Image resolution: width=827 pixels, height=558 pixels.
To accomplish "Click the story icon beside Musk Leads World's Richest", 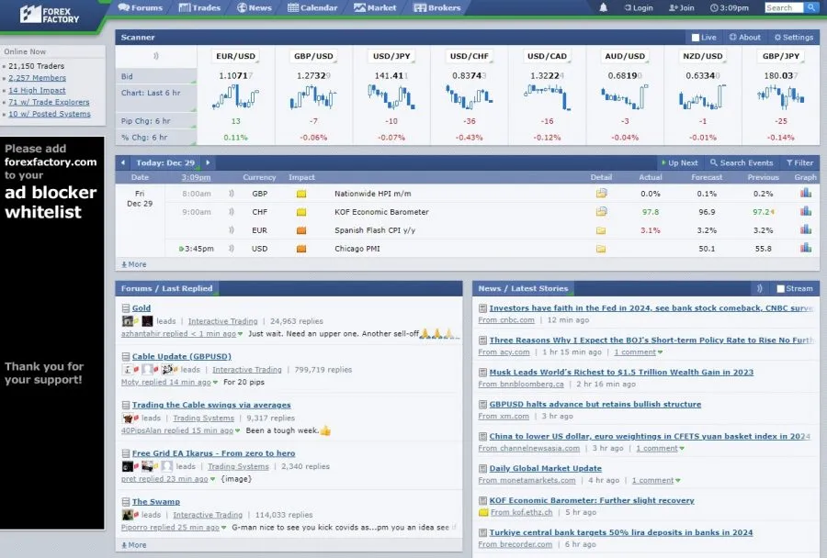I will [482, 373].
